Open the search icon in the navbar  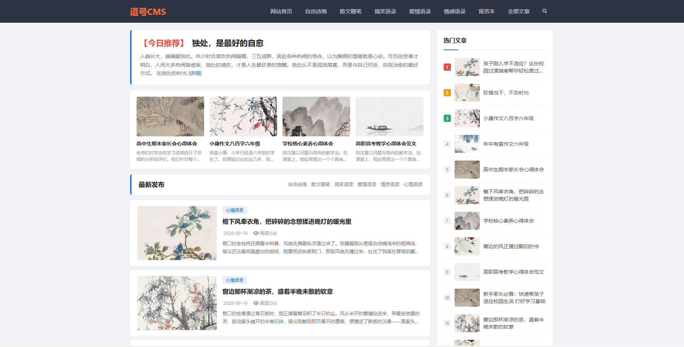[x=545, y=11]
